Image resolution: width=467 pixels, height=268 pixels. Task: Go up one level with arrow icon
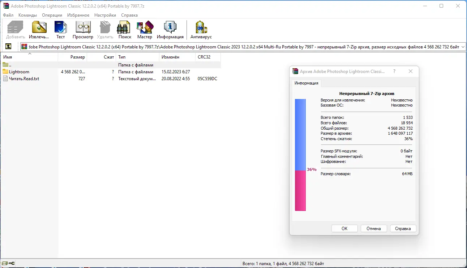[8, 47]
